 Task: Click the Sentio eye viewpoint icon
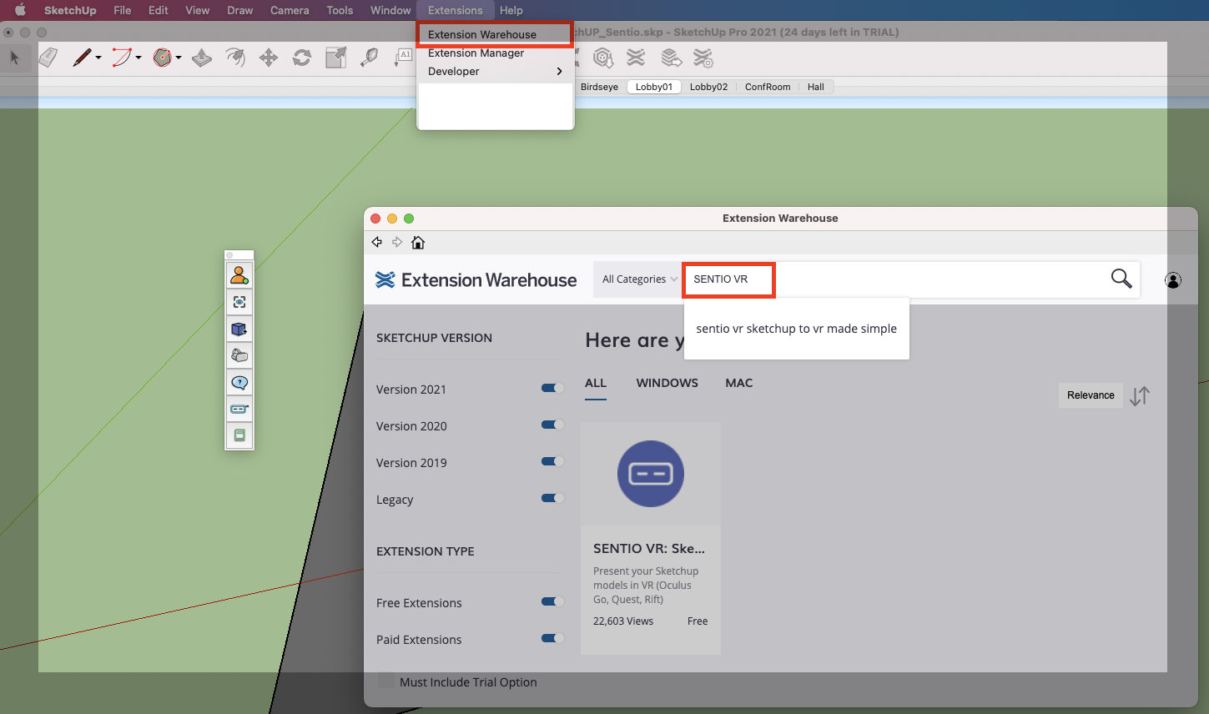(x=239, y=302)
